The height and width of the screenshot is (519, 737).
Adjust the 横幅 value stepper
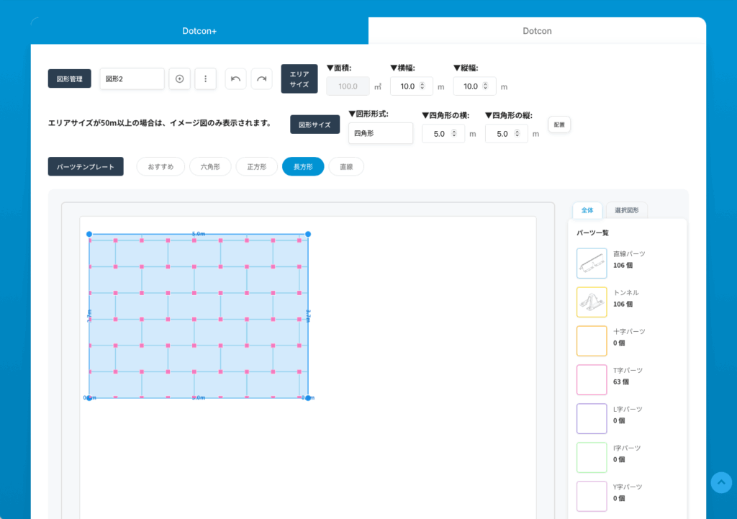click(422, 86)
